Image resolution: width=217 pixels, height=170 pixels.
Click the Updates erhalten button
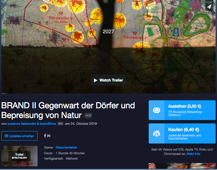[x=19, y=136]
